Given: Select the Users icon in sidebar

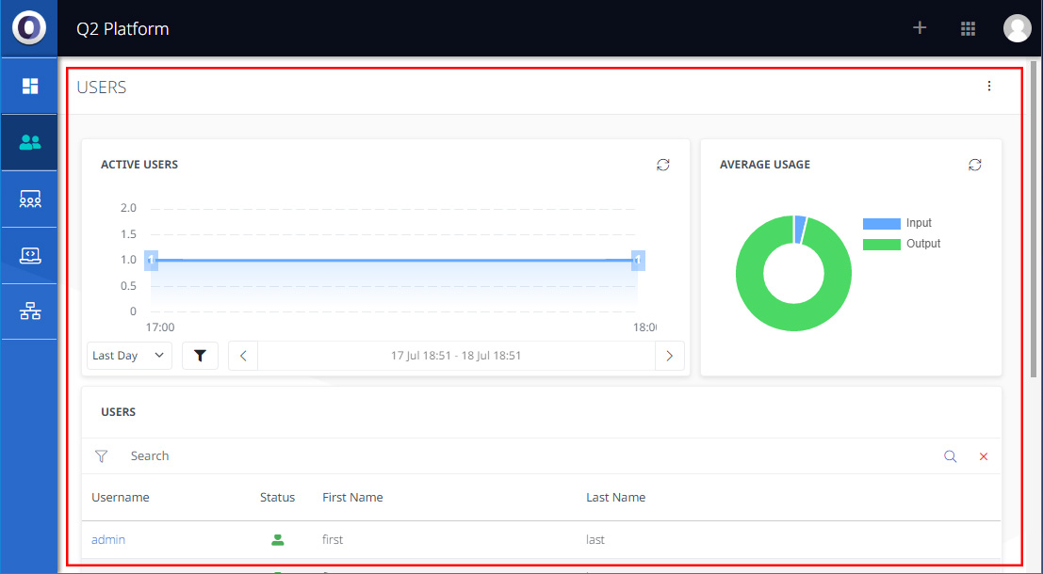Looking at the screenshot, I should pos(30,143).
